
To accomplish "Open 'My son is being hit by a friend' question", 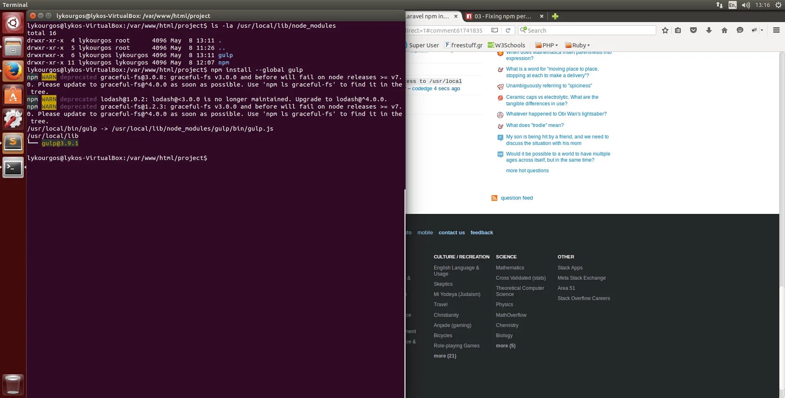I will click(557, 140).
